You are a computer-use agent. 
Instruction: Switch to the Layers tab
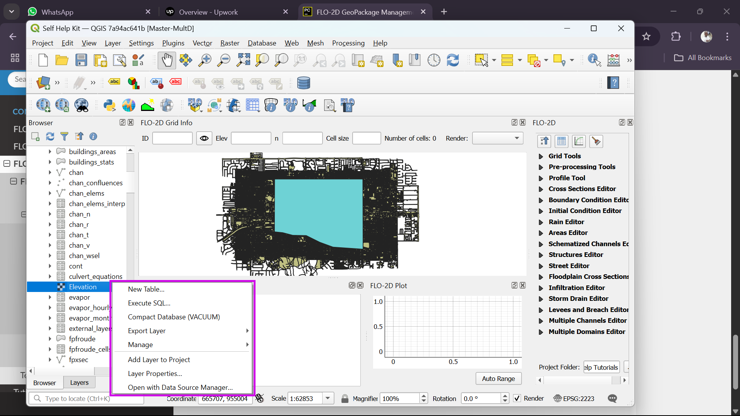tap(79, 382)
